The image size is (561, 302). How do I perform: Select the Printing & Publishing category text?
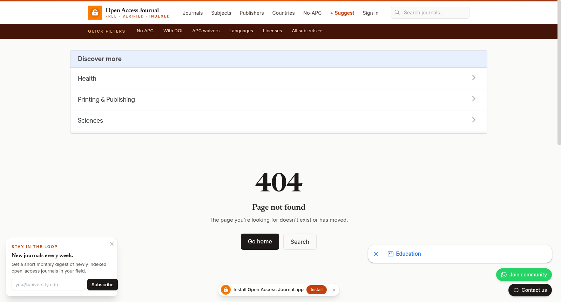(x=106, y=100)
